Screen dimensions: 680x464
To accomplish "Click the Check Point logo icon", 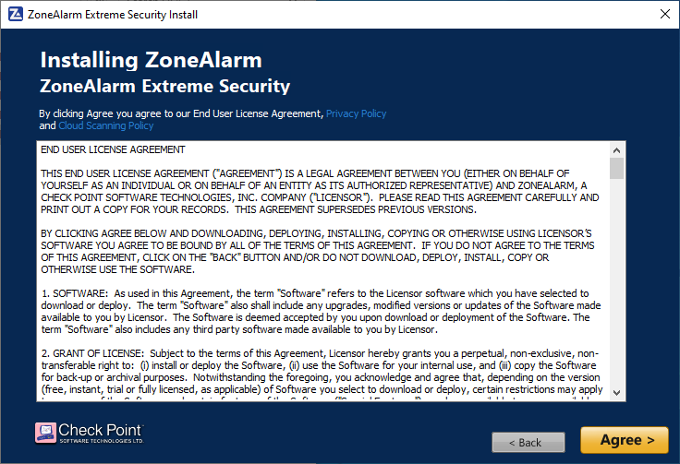I will pos(45,433).
